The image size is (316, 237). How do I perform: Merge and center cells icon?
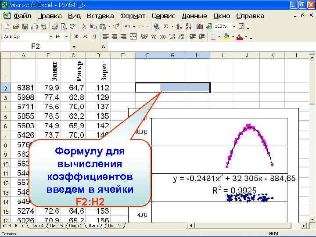[x=133, y=36]
